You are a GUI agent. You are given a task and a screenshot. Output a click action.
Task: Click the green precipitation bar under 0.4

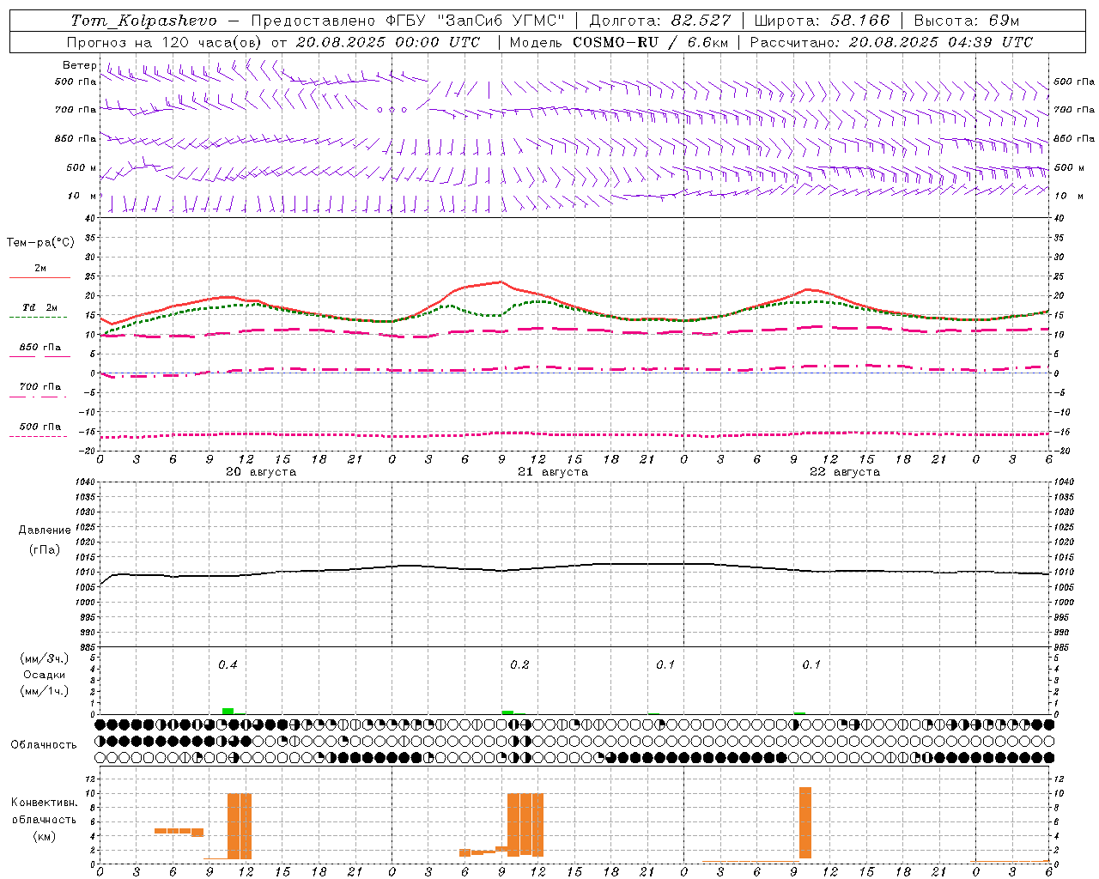tap(228, 711)
